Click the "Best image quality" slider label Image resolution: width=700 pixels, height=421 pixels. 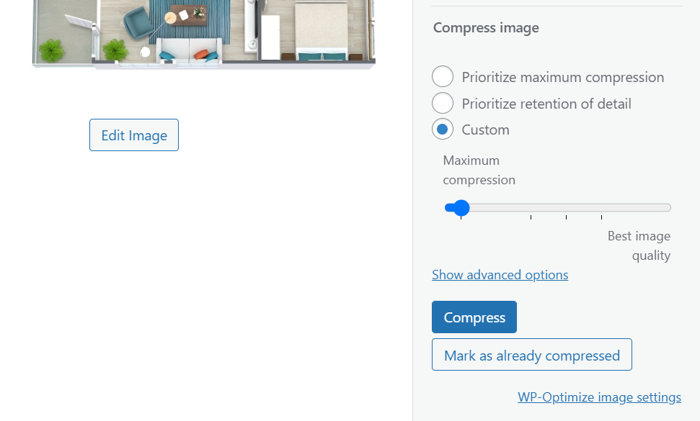(x=639, y=245)
